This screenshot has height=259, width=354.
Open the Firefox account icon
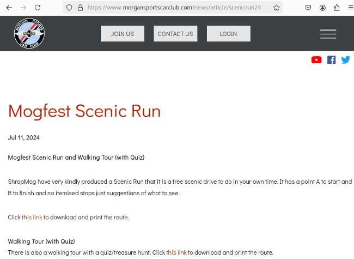tap(322, 8)
